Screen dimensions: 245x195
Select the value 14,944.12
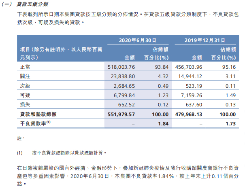point(190,76)
